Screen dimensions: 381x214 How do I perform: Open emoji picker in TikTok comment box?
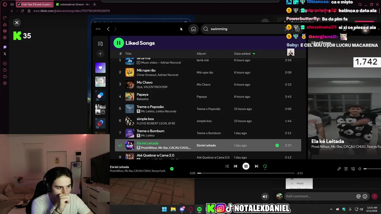coord(365,196)
